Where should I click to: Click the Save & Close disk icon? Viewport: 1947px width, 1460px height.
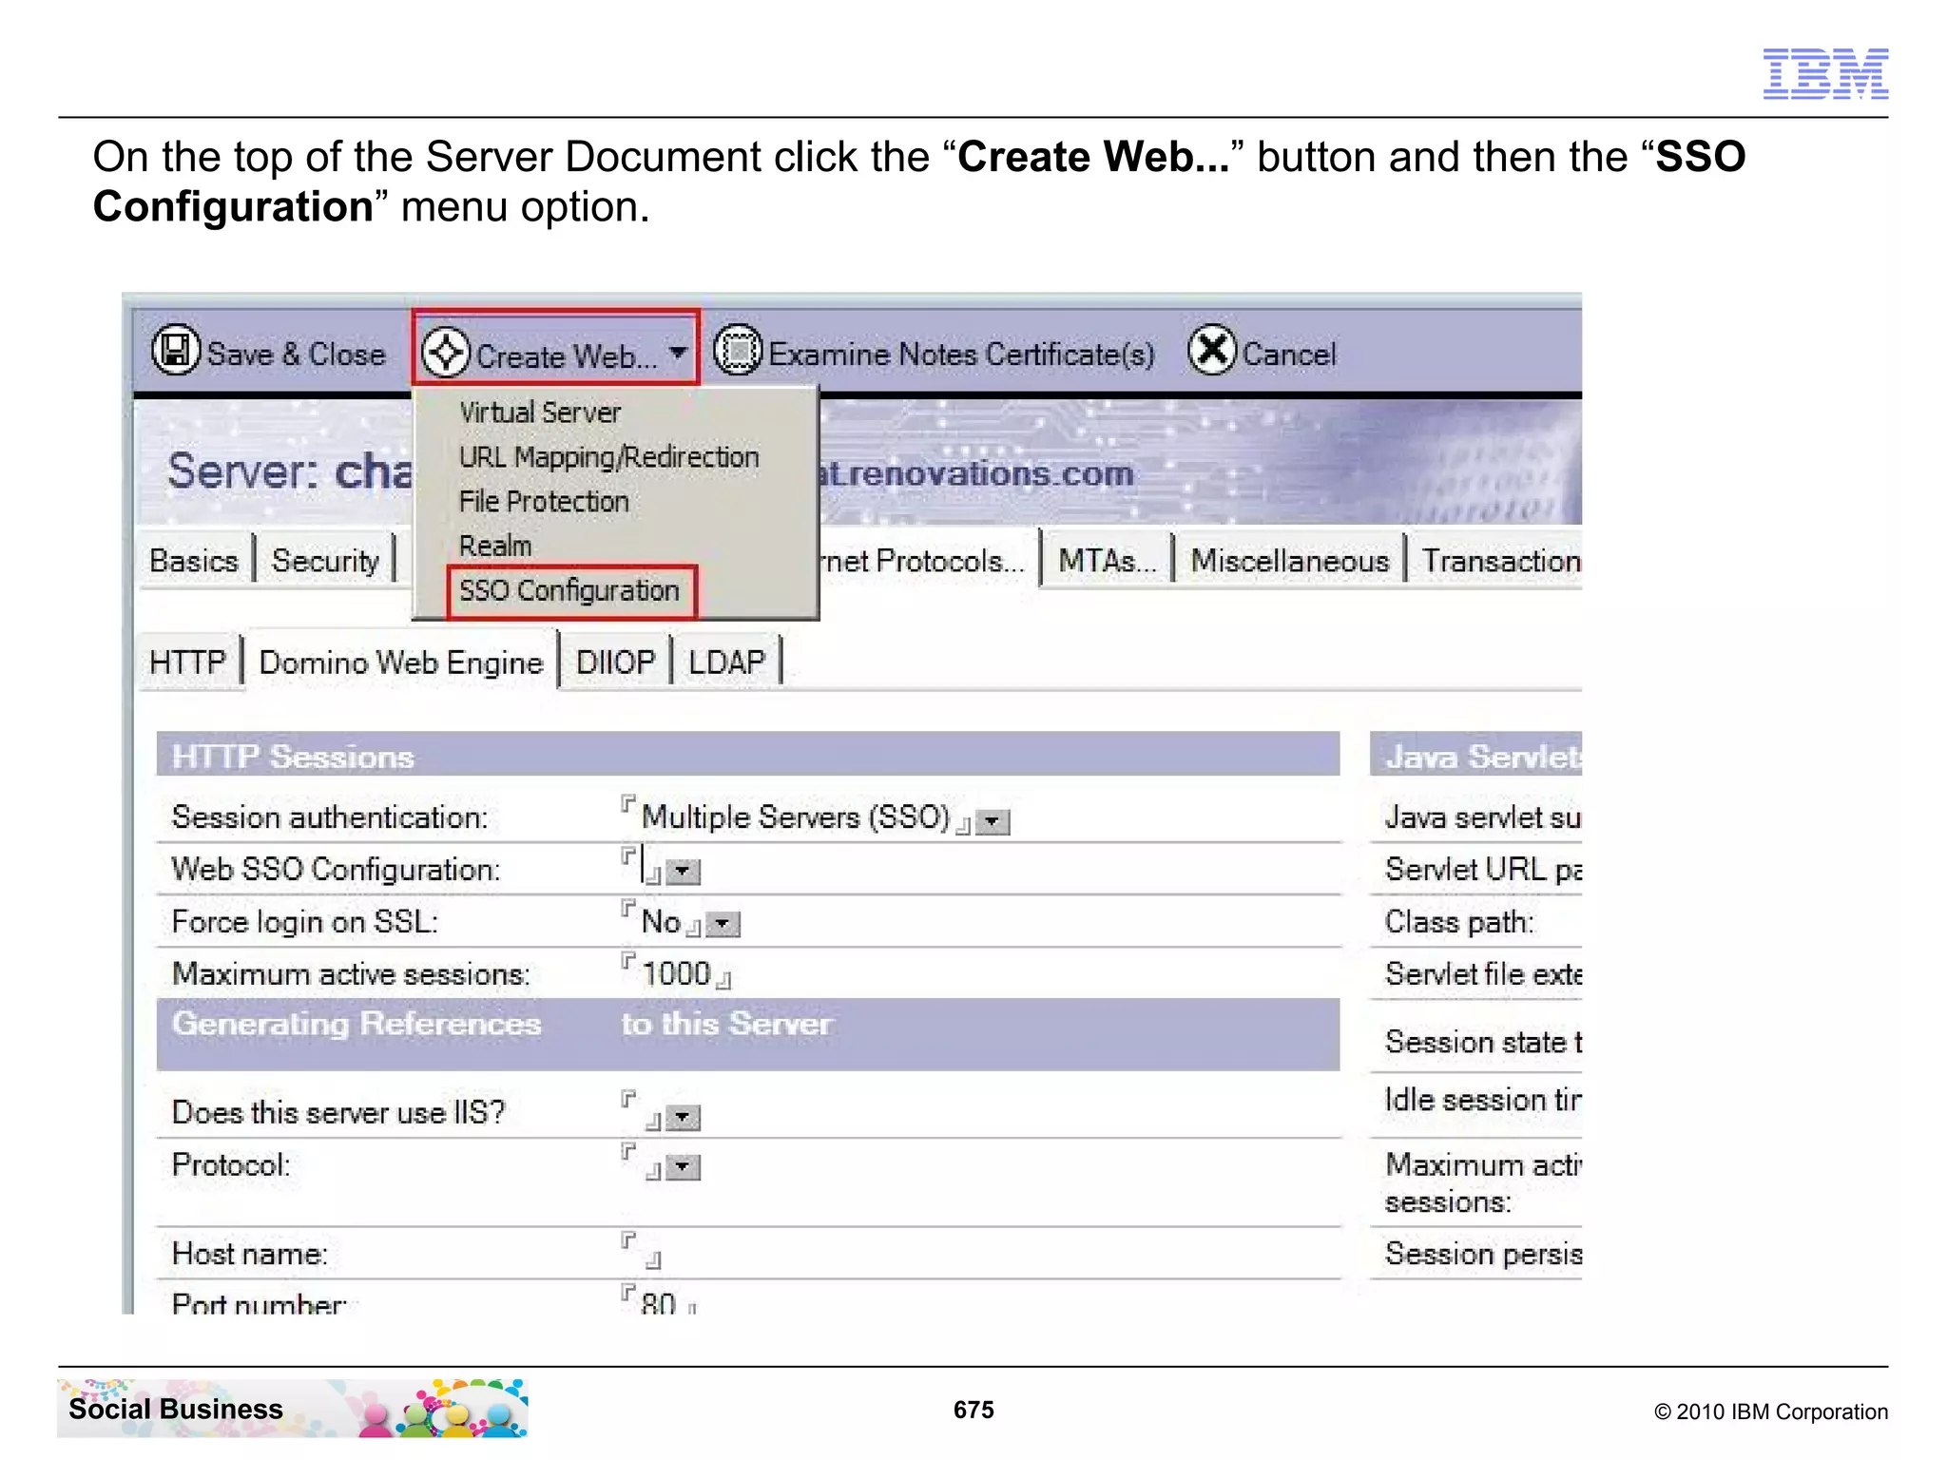[x=176, y=351]
